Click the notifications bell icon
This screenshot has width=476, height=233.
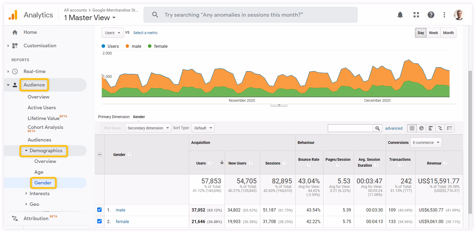coord(400,15)
